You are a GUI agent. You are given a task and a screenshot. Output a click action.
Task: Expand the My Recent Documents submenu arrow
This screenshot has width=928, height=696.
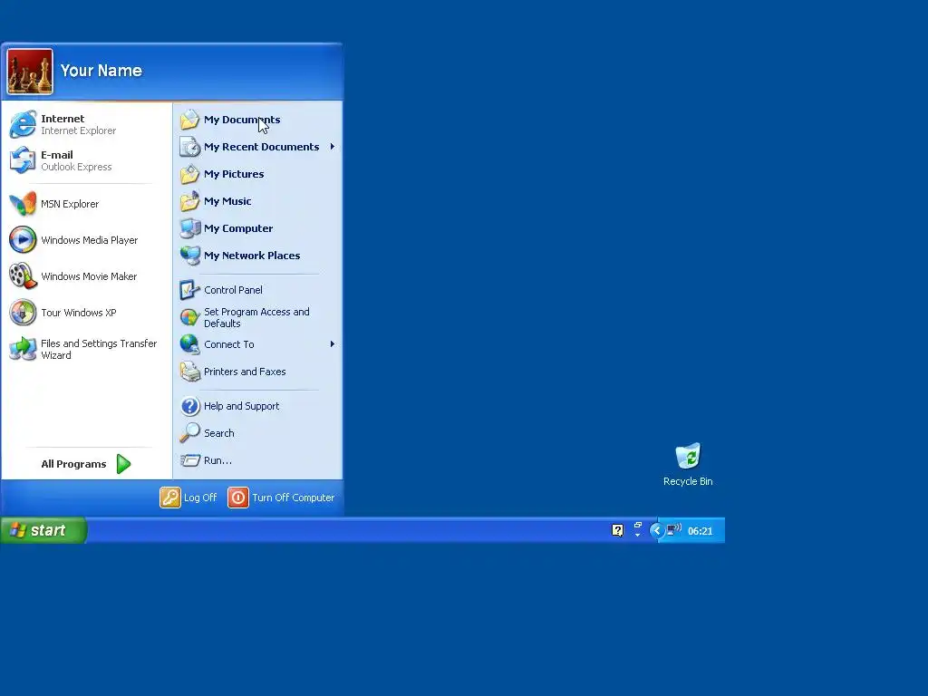click(332, 147)
